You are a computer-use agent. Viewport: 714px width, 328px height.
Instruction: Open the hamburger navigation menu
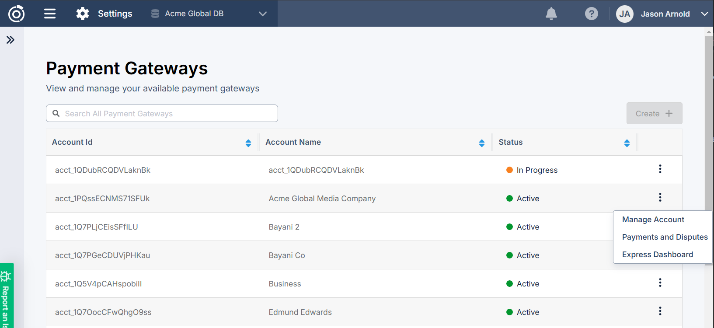click(50, 14)
